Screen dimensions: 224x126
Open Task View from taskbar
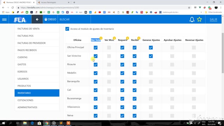click(17, 123)
